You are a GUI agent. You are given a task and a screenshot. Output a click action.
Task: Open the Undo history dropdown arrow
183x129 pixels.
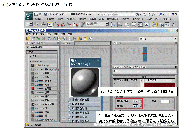pos(53,15)
